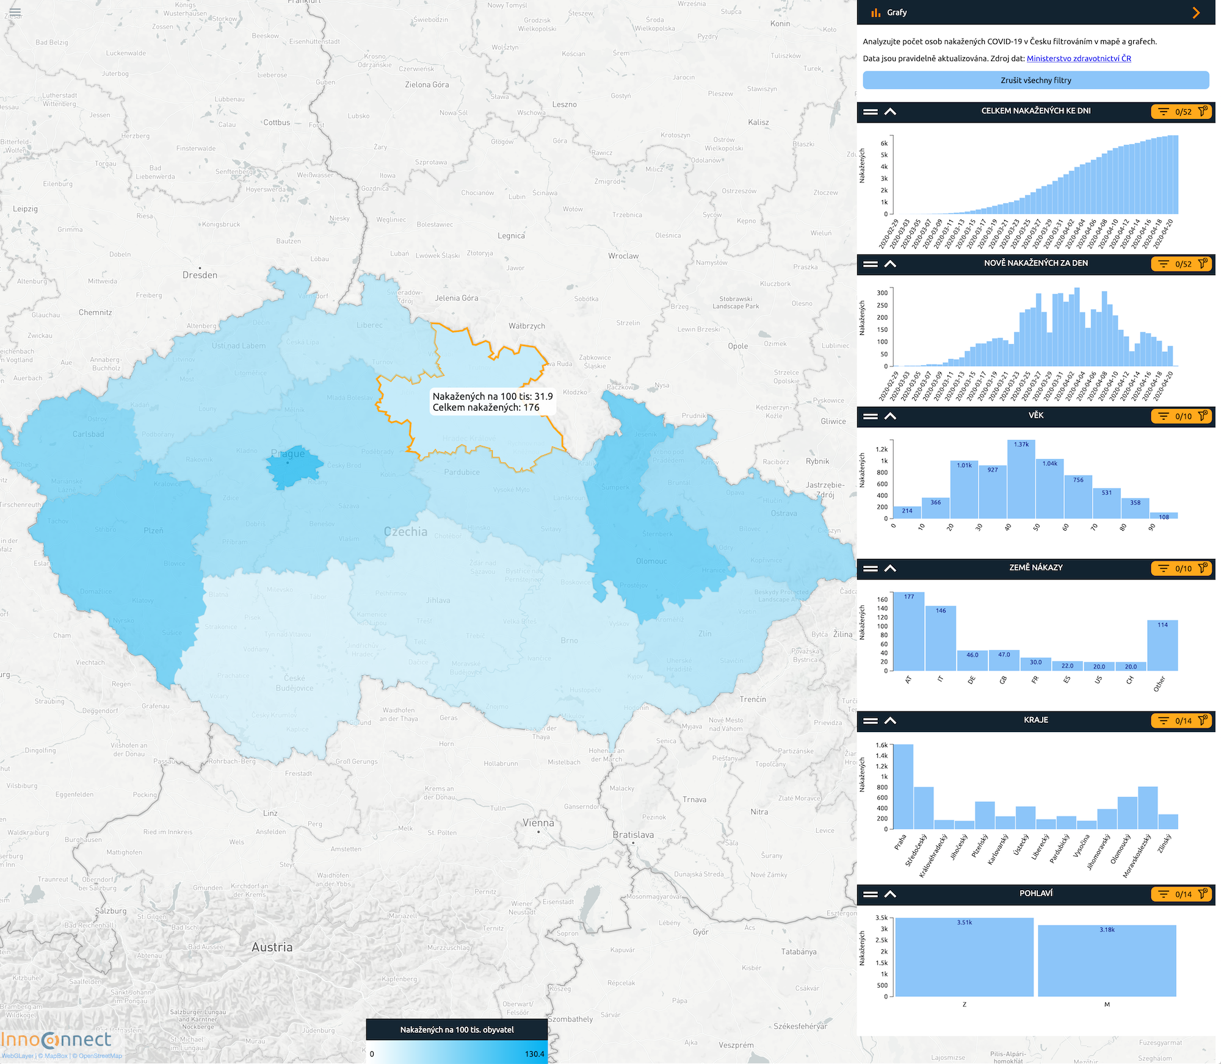Clear filter icon on CELKEM NAKAŽENÝCH KE DNI
The width and height of the screenshot is (1221, 1064).
click(1203, 112)
